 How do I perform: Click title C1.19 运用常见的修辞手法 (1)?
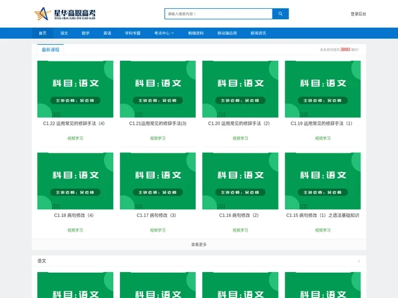[x=321, y=124]
